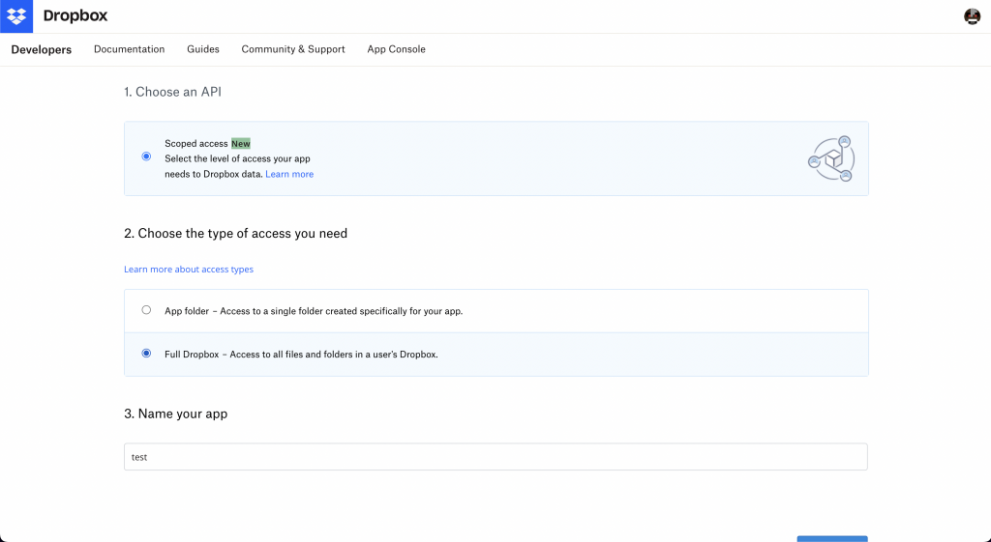Click the app name field containing test

coord(495,457)
